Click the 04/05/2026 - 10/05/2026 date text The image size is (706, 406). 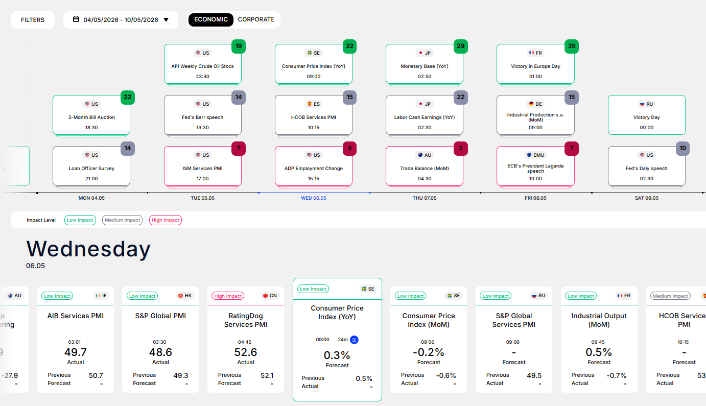pos(121,20)
